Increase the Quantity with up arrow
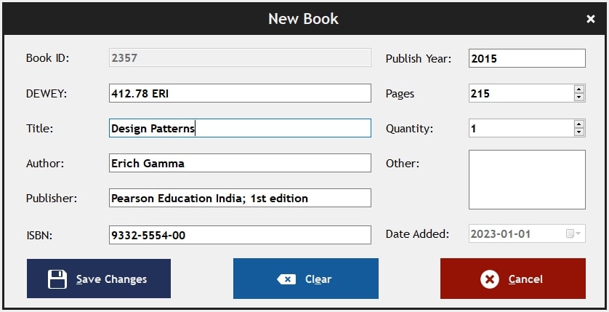Viewport: 609px width, 312px height. tap(579, 124)
